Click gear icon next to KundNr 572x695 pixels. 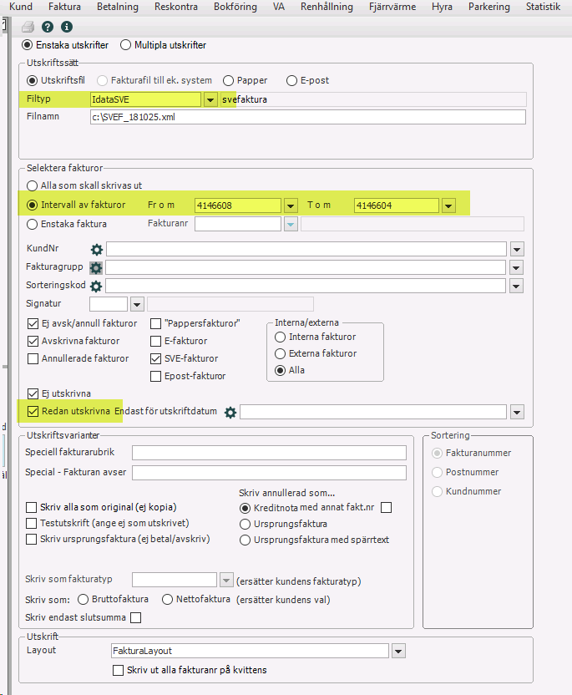(96, 249)
